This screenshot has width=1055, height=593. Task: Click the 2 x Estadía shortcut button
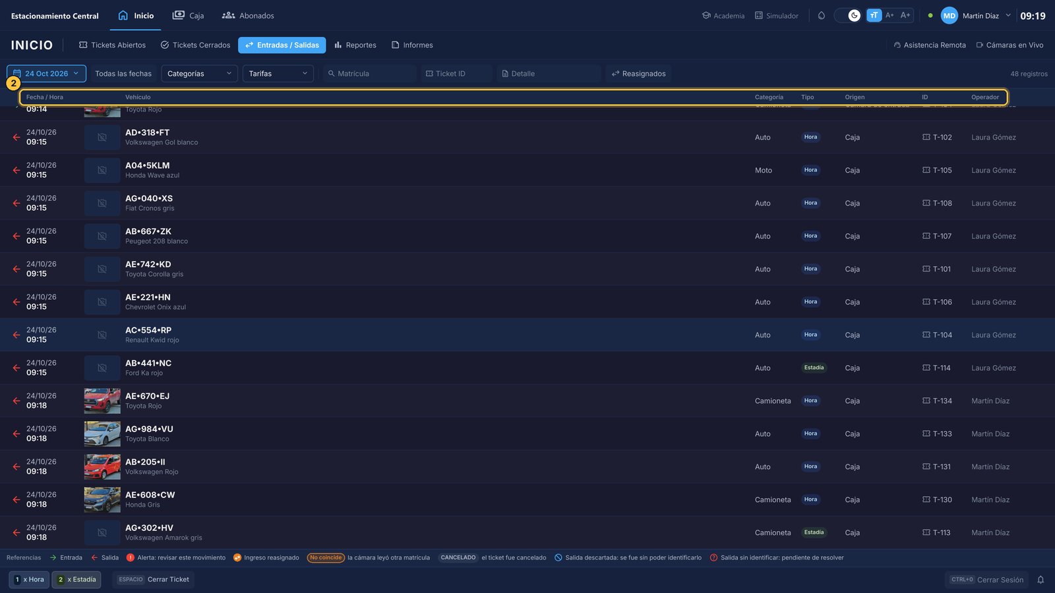76,580
